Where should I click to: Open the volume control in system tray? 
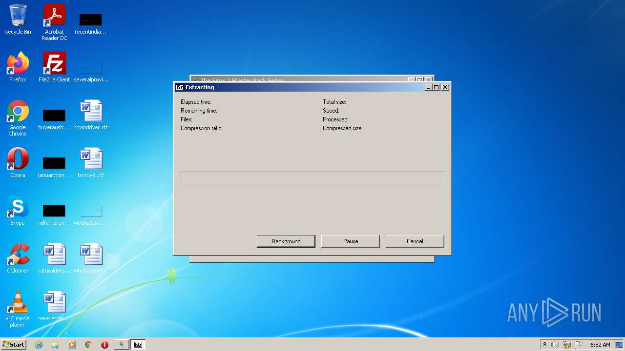pos(555,345)
